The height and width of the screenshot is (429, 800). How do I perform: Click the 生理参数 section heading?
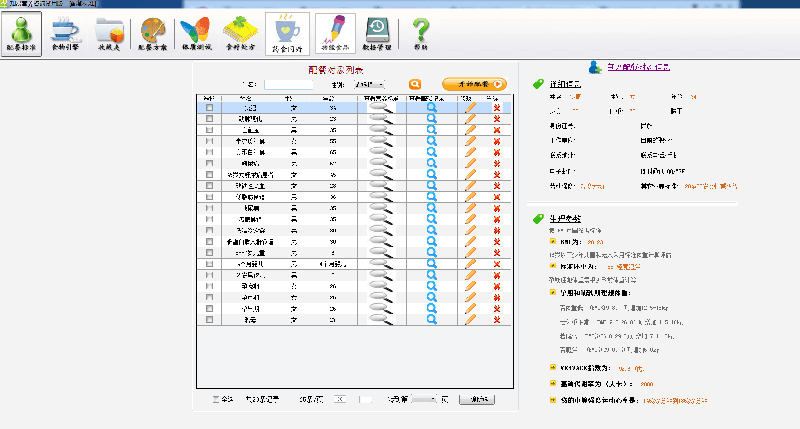tap(565, 219)
